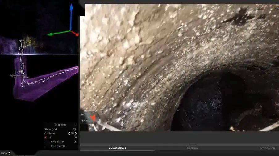Viewport: 279px width, 156px height.
Task: Click the inspection video frame
Action: tap(179, 68)
